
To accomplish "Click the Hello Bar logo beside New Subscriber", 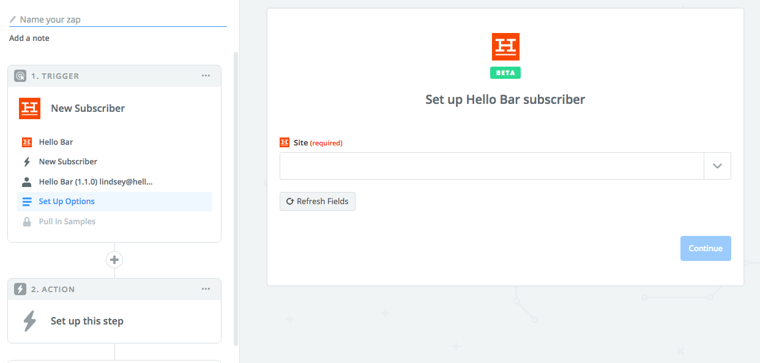I will (x=29, y=108).
